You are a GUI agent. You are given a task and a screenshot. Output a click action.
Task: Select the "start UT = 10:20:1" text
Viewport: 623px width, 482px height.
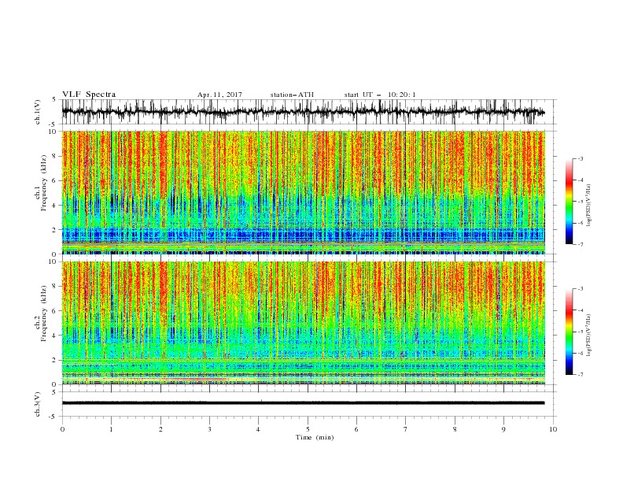(x=380, y=95)
